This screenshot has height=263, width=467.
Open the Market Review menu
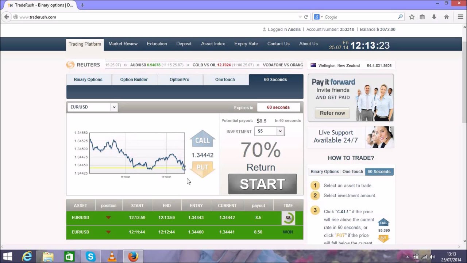[123, 44]
